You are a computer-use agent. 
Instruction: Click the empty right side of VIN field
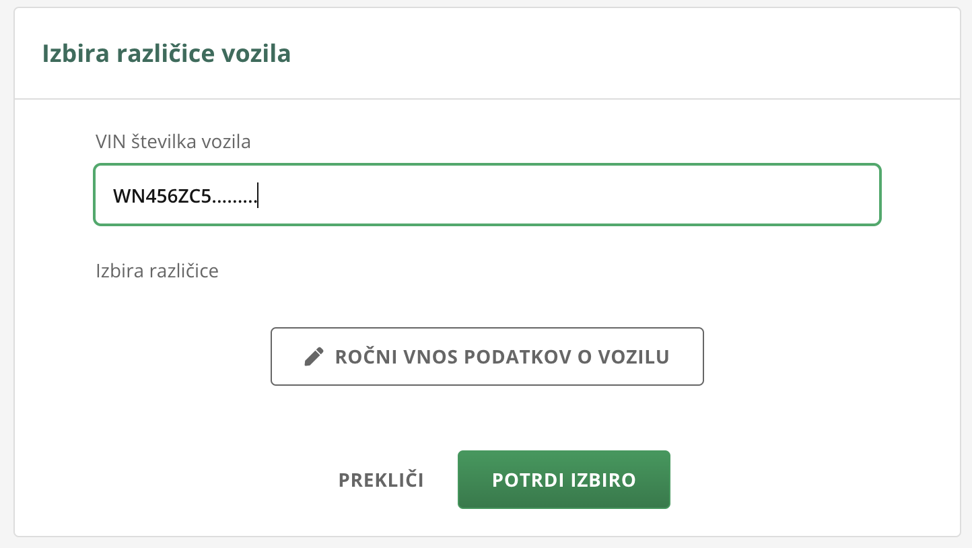[x=565, y=195]
